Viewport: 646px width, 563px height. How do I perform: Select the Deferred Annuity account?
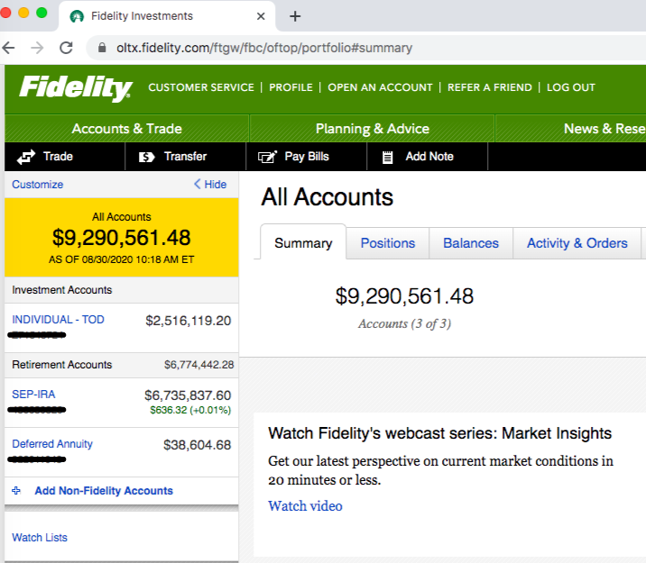coord(52,444)
